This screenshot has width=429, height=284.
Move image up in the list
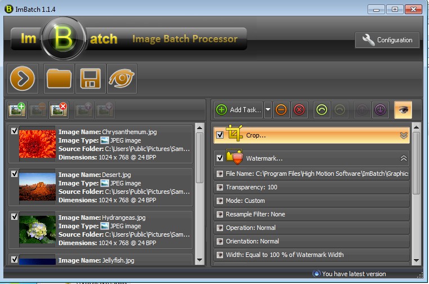pyautogui.click(x=84, y=110)
